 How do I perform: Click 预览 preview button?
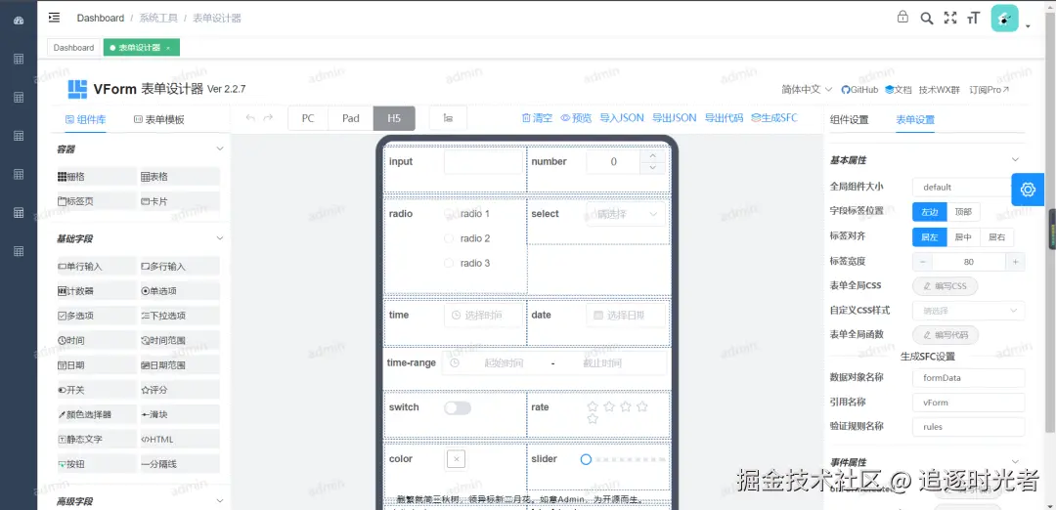coord(576,118)
